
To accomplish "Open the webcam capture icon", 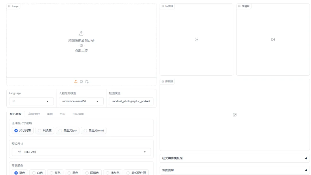I will (x=81, y=82).
